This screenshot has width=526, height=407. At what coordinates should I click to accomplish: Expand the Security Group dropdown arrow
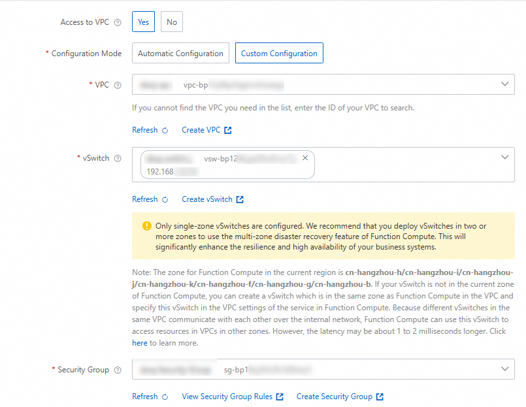(x=505, y=368)
